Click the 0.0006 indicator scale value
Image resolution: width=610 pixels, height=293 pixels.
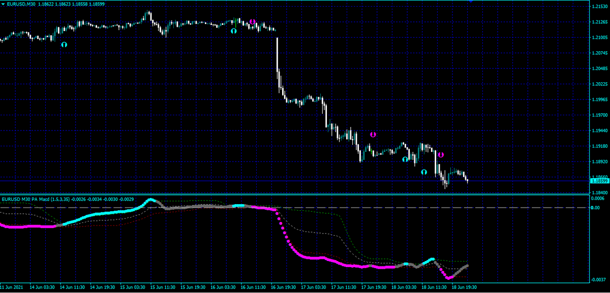coord(598,199)
